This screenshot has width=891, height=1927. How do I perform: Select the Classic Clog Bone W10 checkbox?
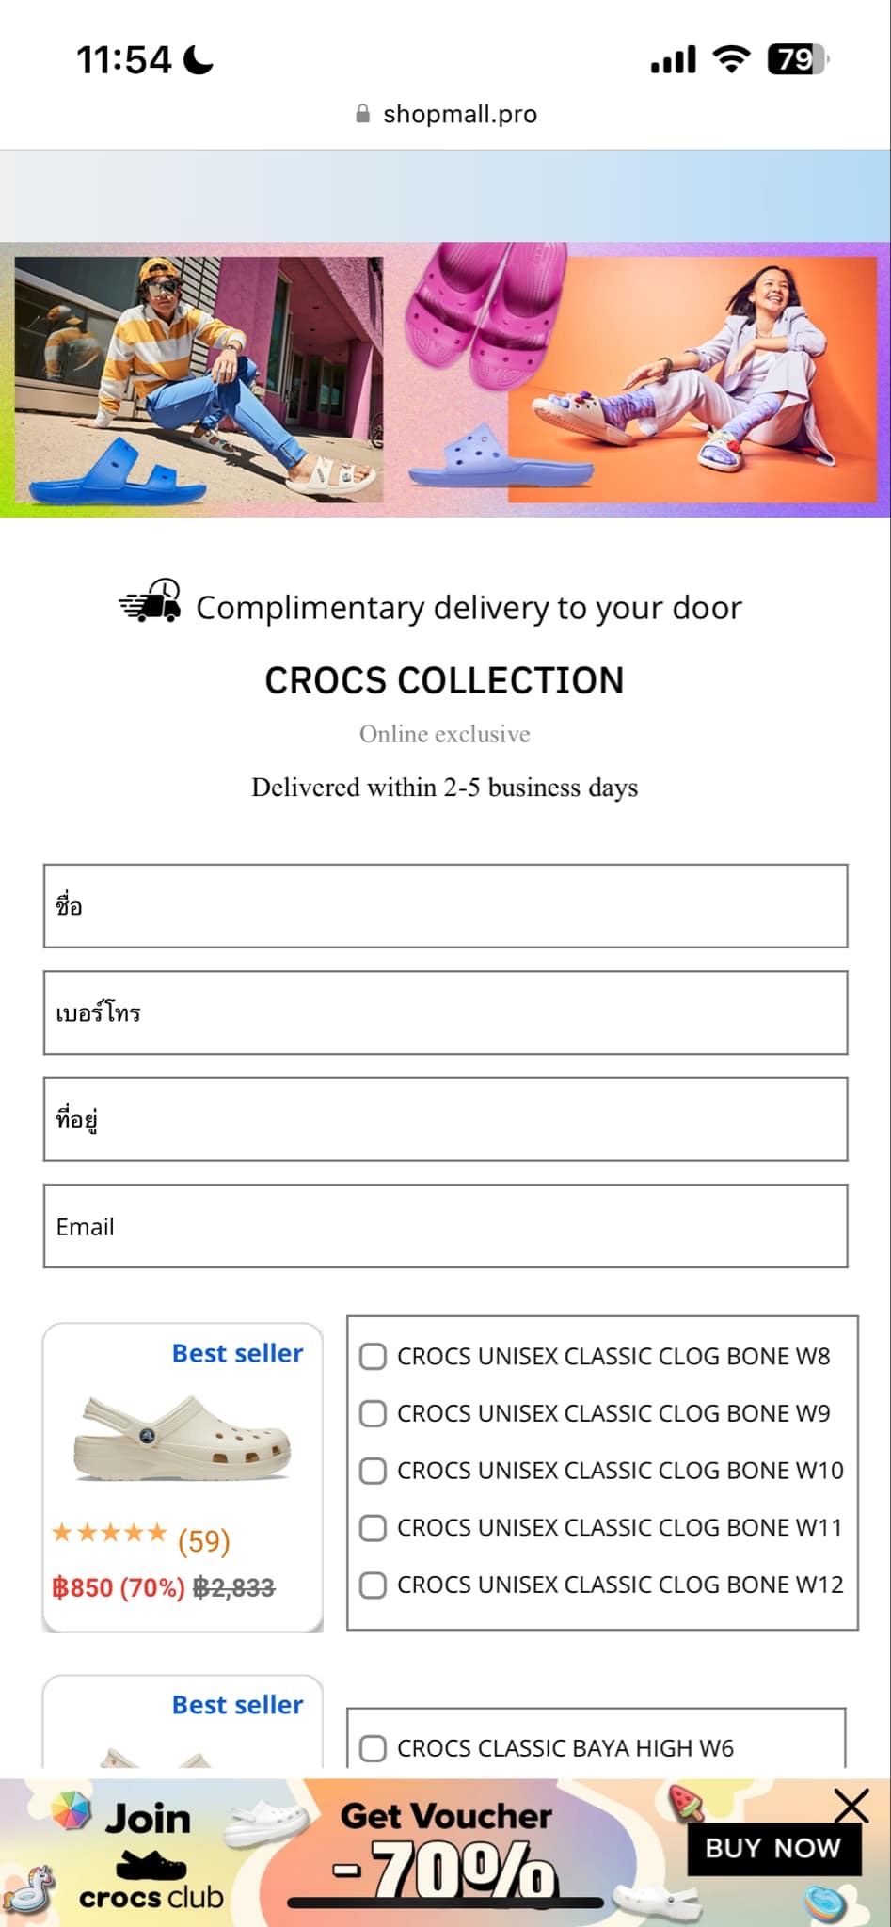click(374, 1471)
